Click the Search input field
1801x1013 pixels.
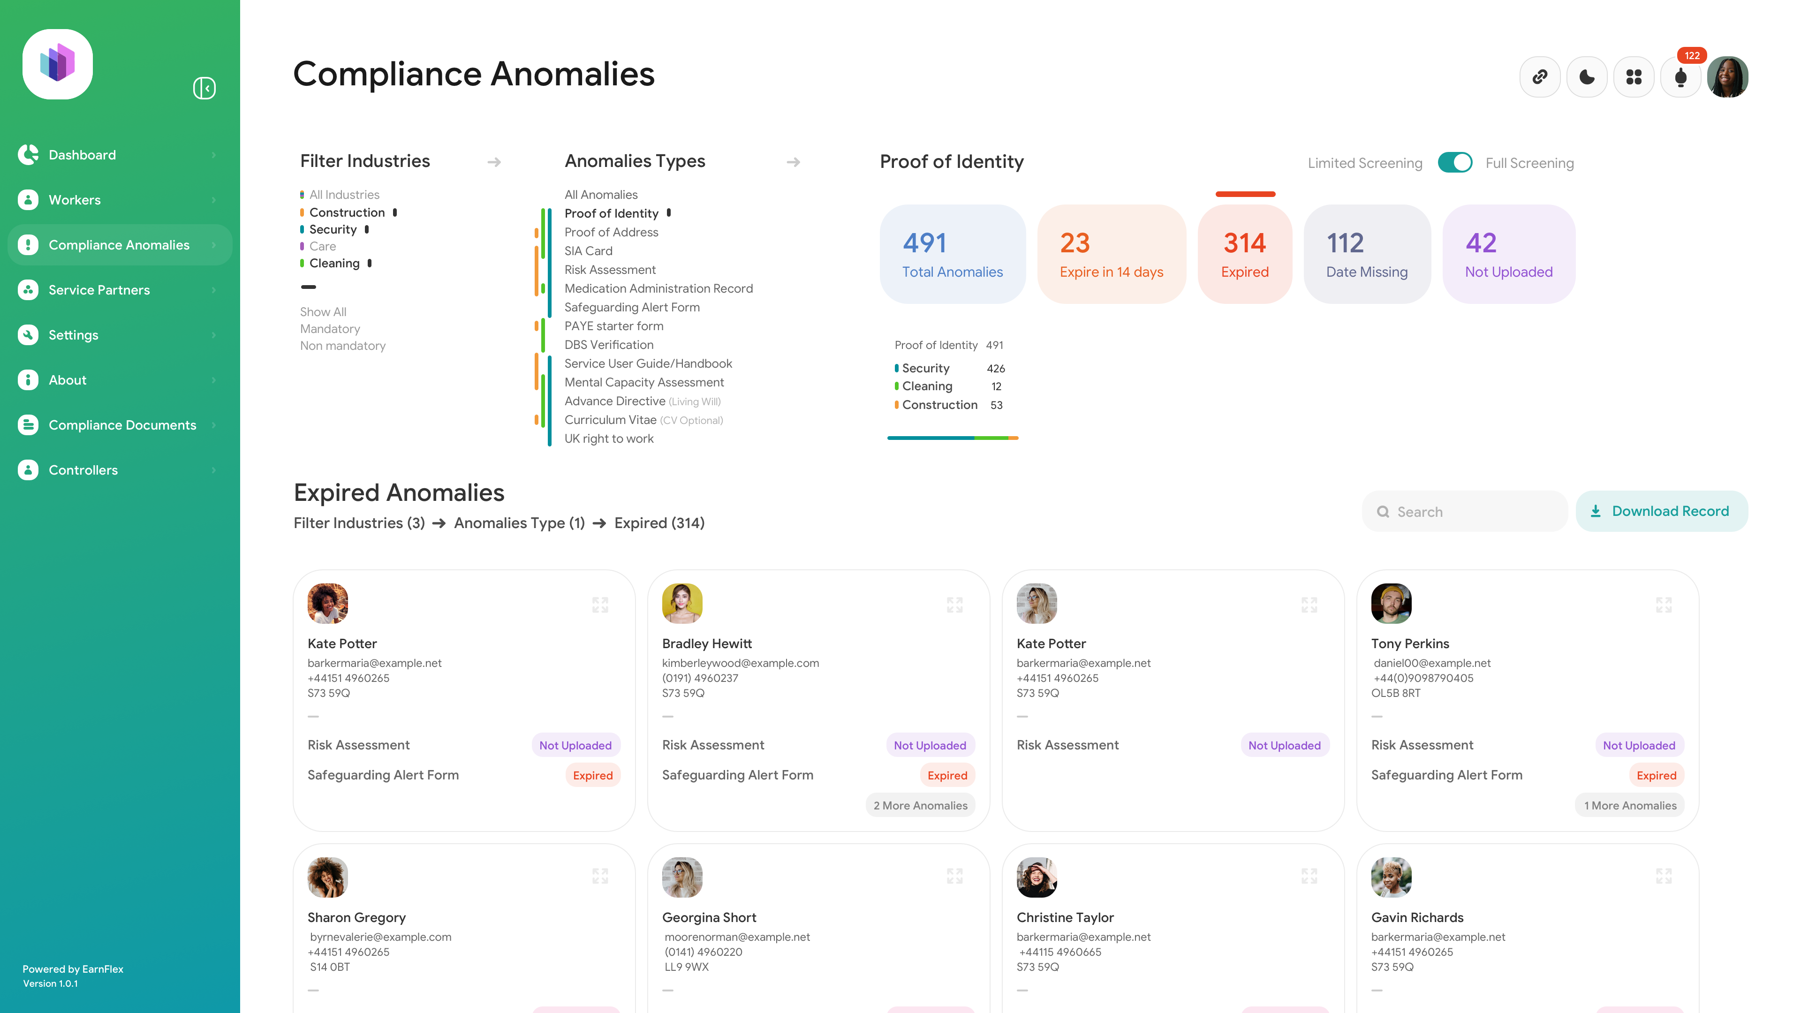pyautogui.click(x=1465, y=511)
